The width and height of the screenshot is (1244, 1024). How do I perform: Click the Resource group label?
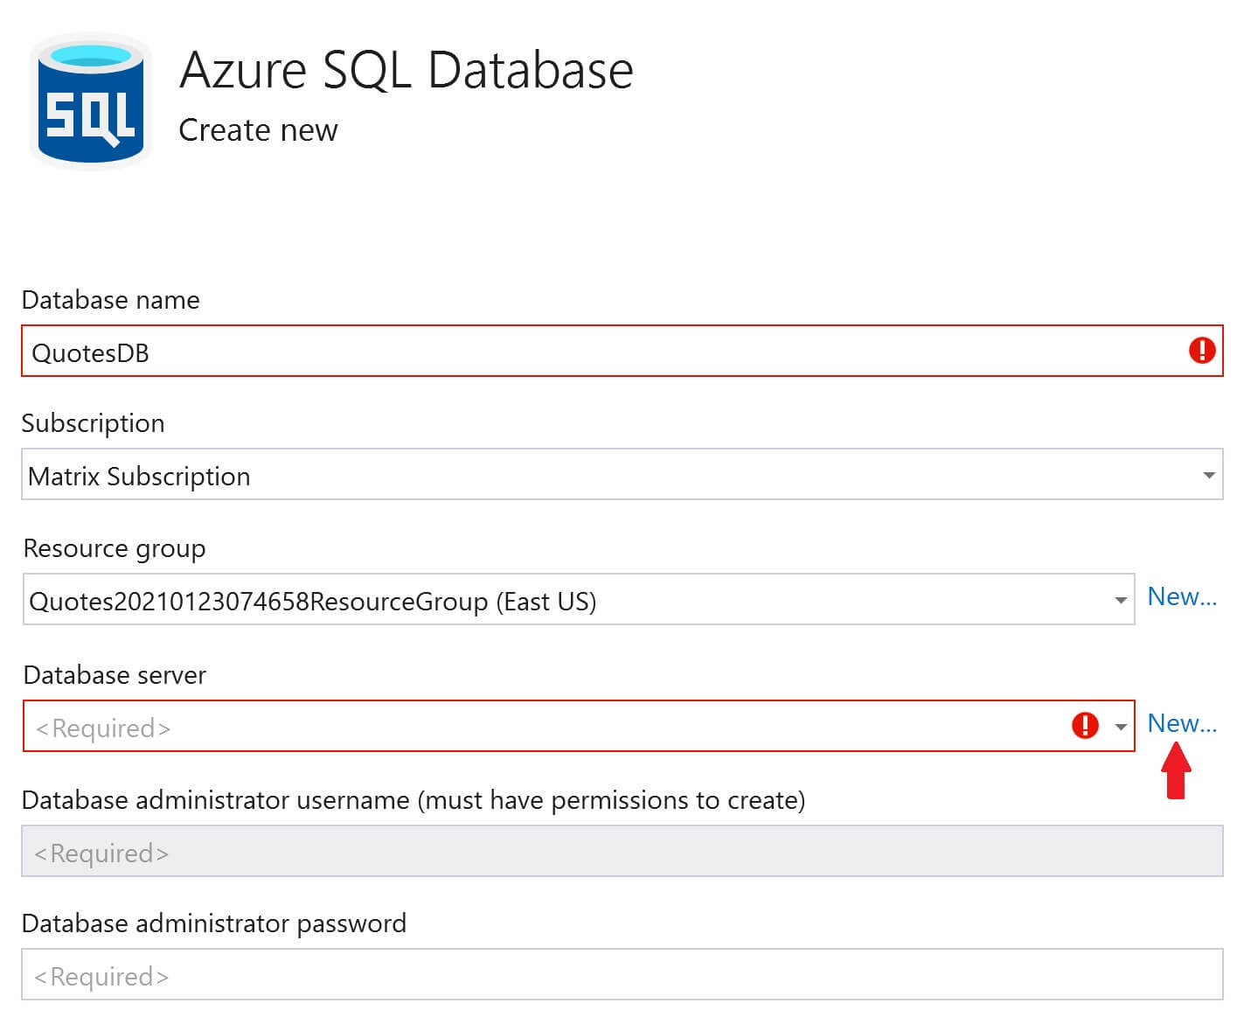coord(115,548)
